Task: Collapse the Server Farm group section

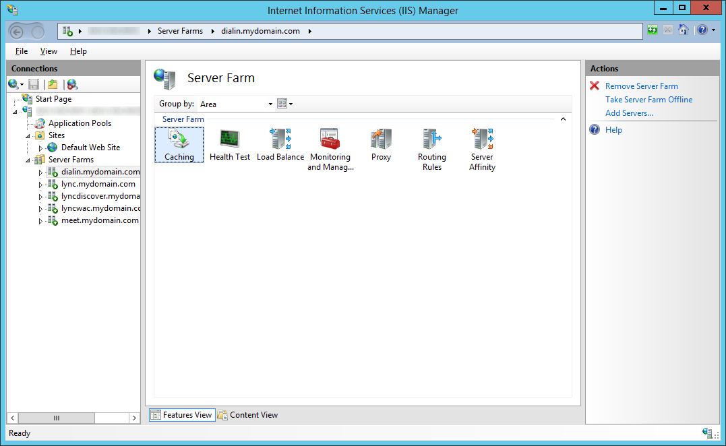Action: 563,119
